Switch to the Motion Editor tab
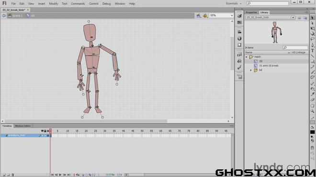 pyautogui.click(x=23, y=126)
